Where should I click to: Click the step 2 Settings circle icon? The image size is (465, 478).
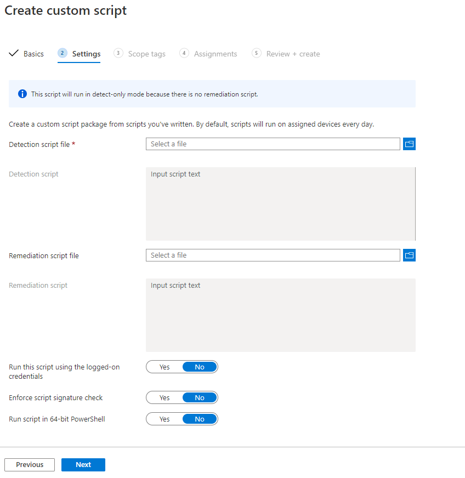coord(63,53)
